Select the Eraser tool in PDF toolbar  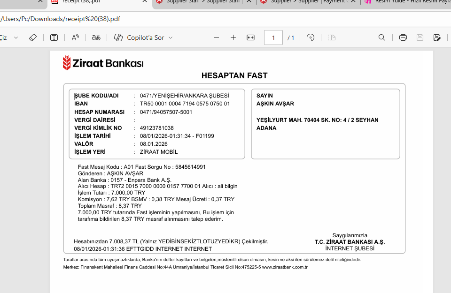[x=33, y=38]
